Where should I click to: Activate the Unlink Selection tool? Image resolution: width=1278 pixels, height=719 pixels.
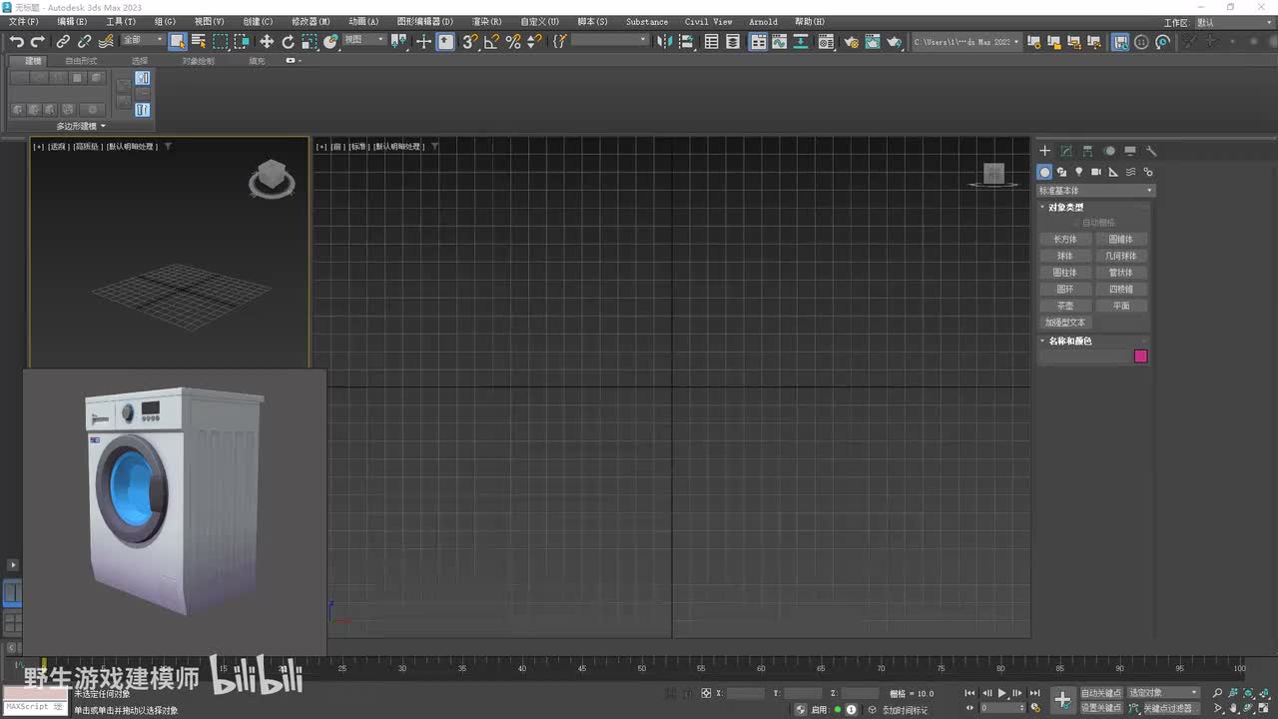point(84,41)
